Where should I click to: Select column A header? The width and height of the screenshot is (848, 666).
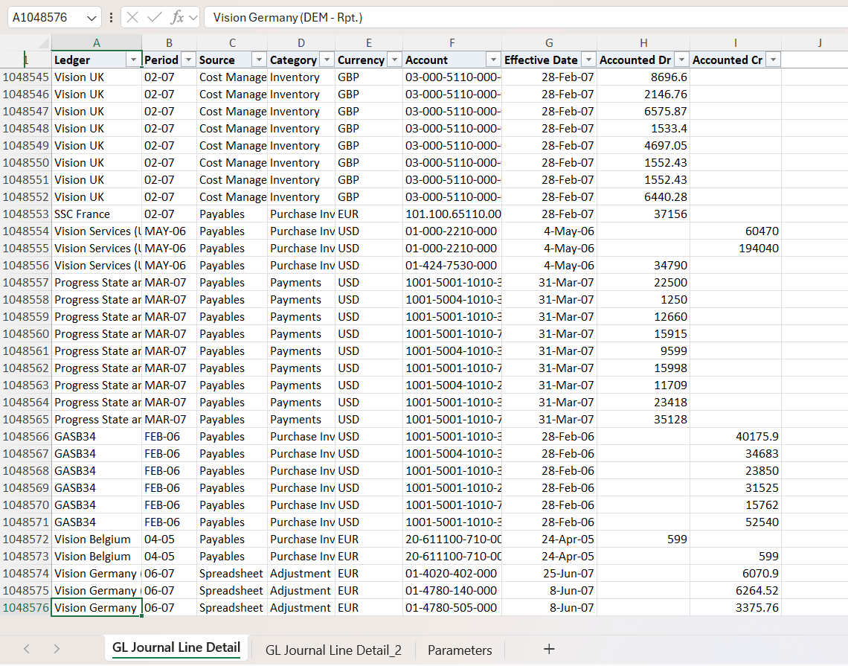coord(96,42)
